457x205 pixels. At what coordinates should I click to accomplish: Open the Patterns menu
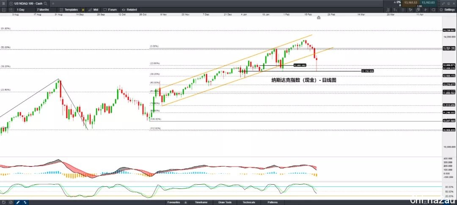(x=273, y=202)
